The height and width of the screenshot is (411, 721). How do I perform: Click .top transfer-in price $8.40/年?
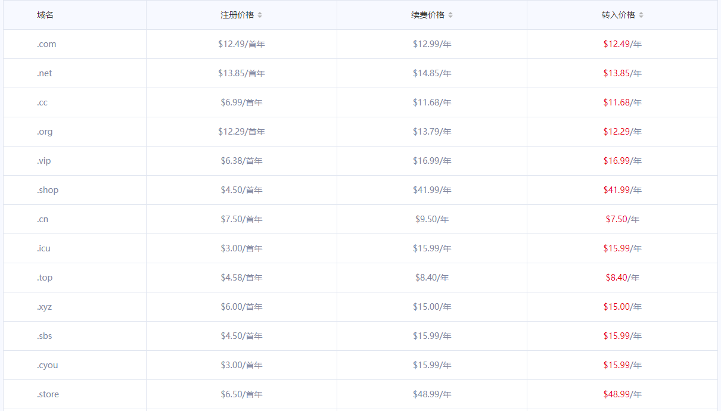click(x=623, y=278)
